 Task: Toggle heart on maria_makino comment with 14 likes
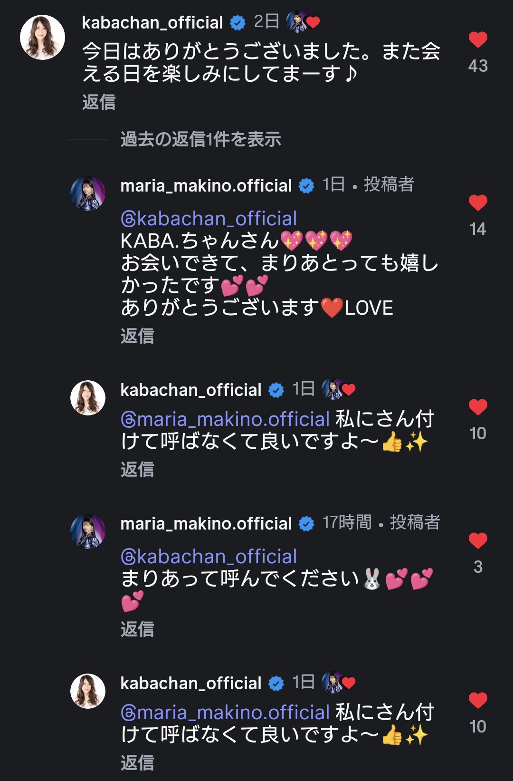click(x=478, y=203)
